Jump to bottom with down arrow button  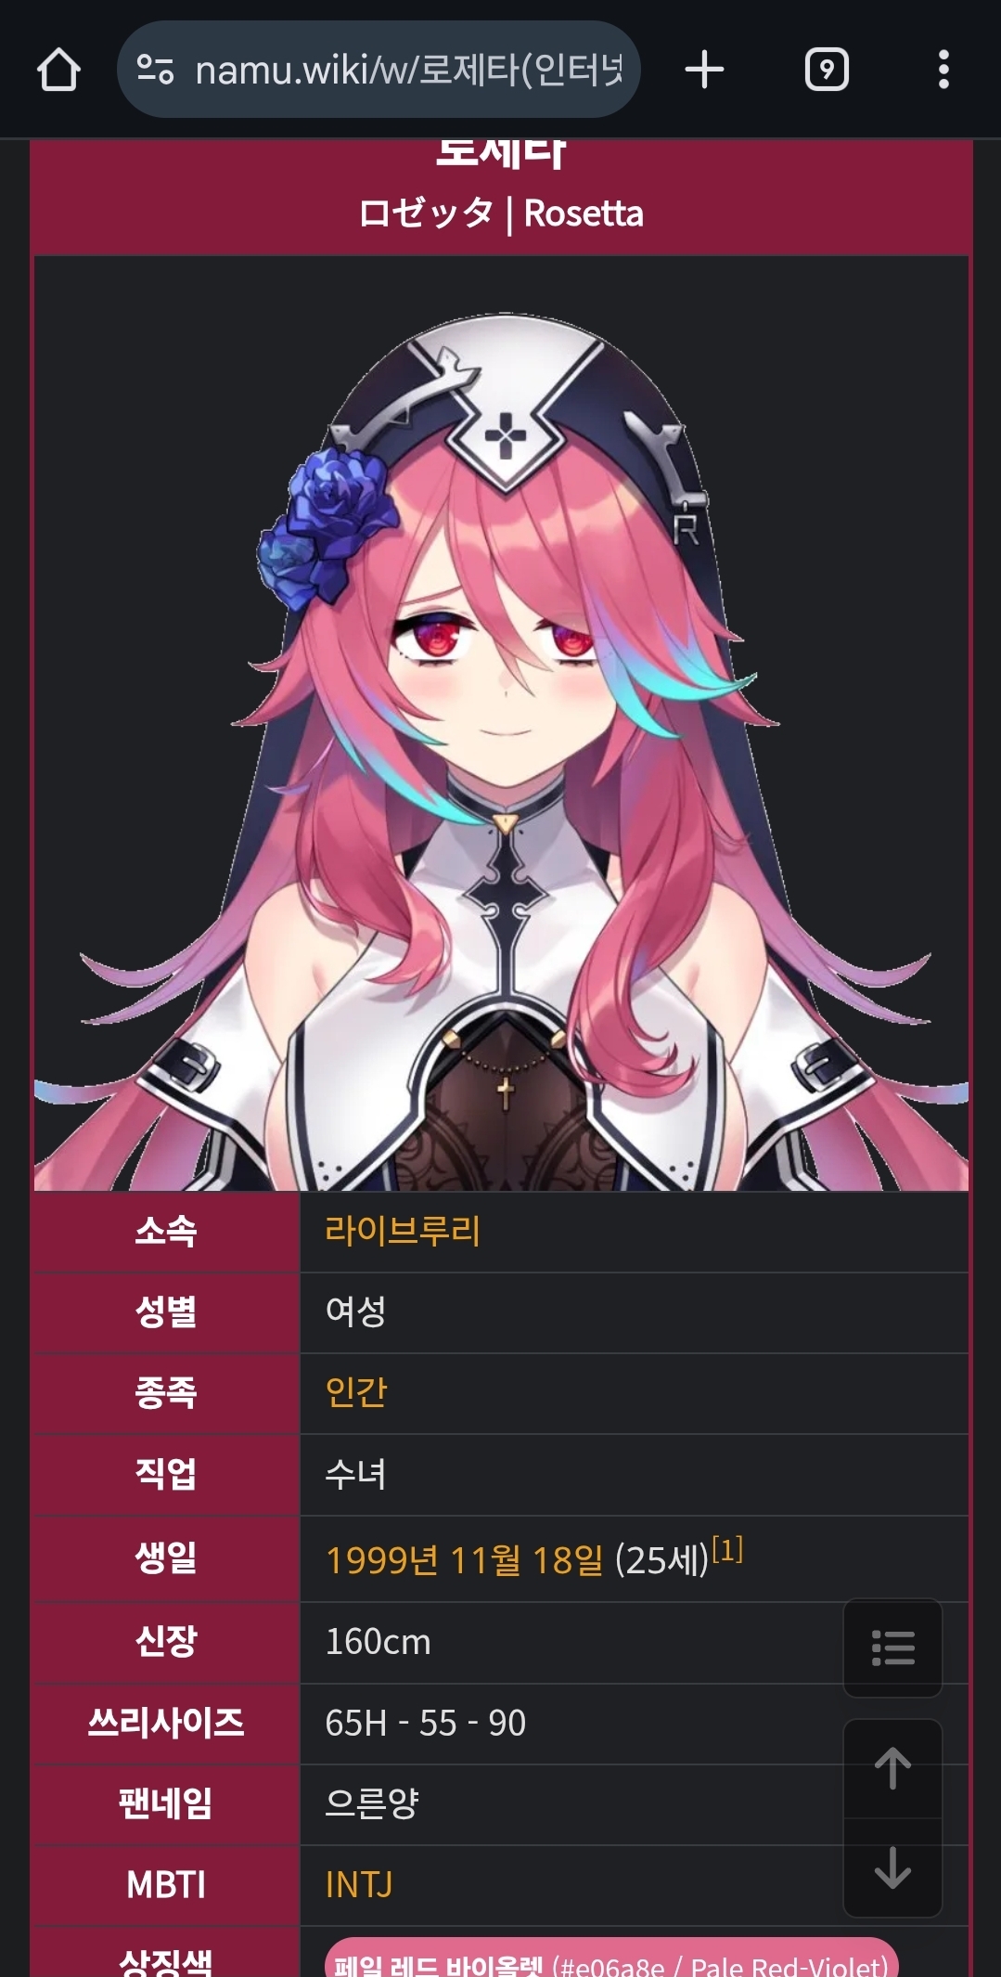point(892,1867)
